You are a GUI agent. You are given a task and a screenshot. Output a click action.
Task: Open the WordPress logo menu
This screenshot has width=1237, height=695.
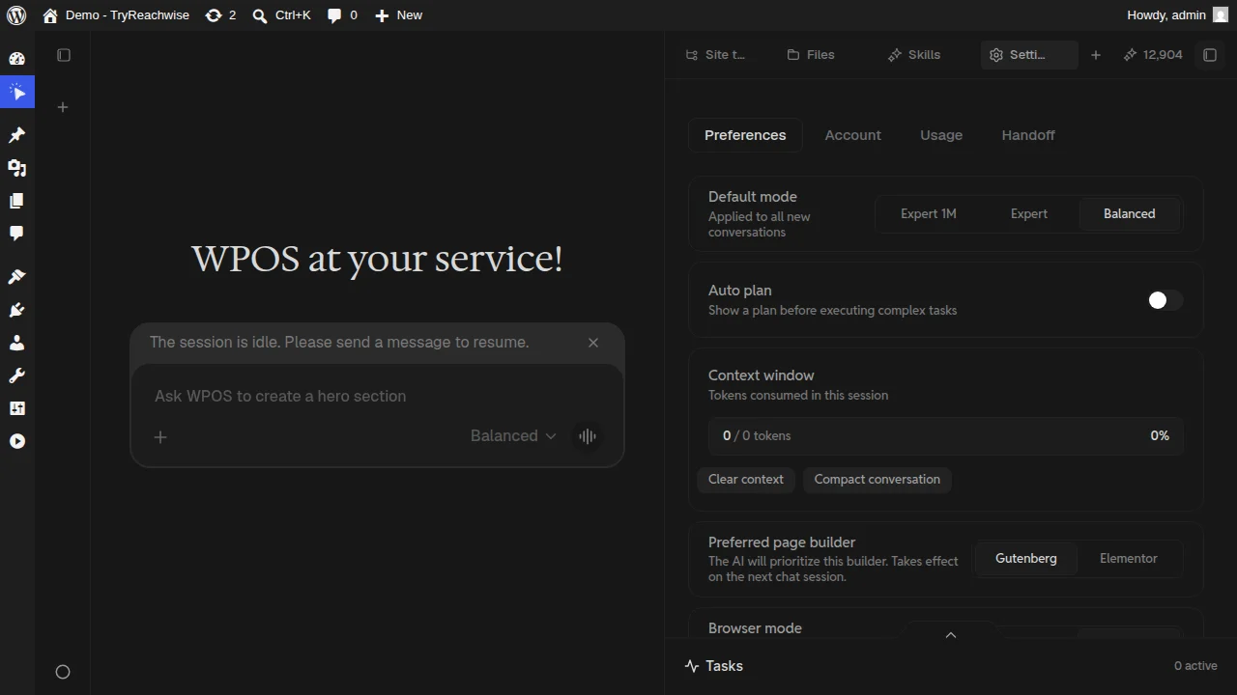pos(16,15)
